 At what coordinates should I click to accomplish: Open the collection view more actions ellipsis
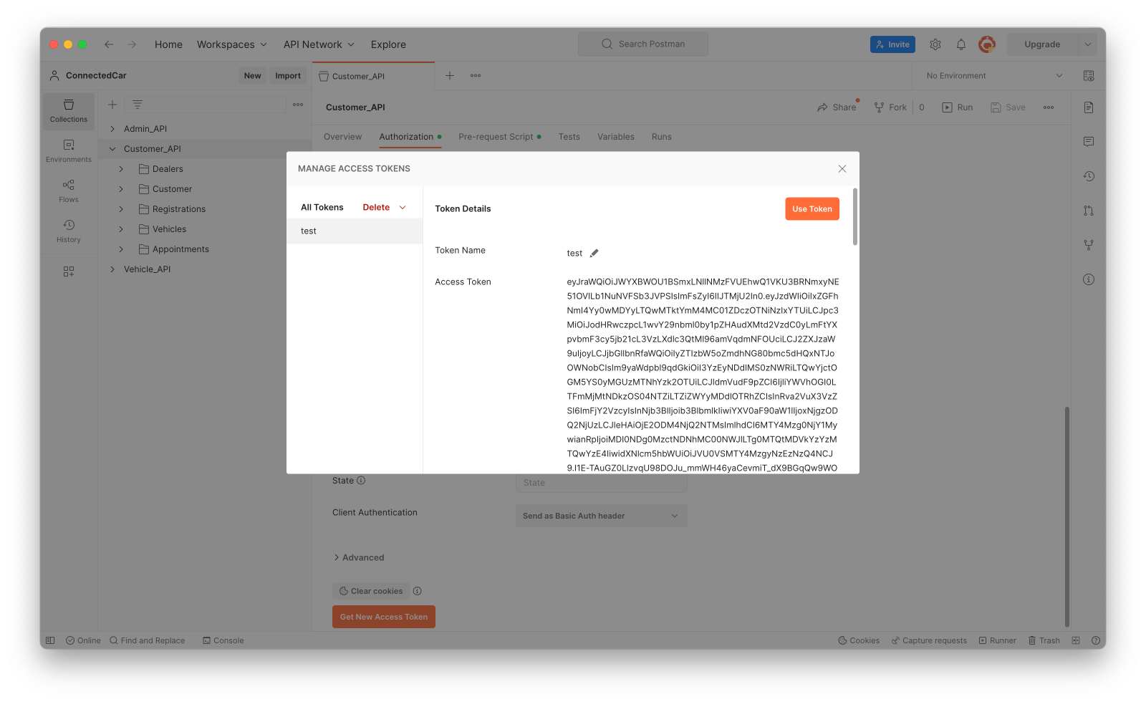coord(1049,107)
